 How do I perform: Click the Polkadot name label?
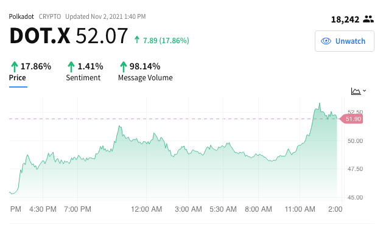(21, 16)
